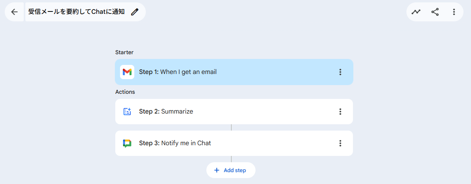Open the top-right more options menu
Viewport: 471px width, 184px height.
pos(454,12)
